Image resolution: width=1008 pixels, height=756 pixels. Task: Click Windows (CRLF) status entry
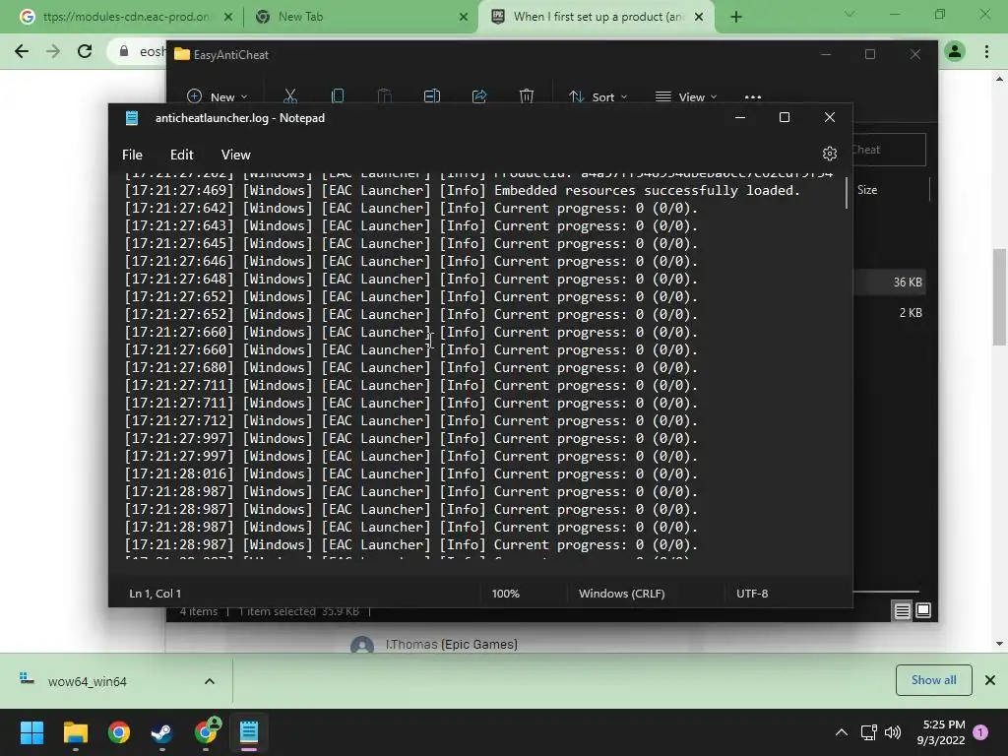(622, 594)
